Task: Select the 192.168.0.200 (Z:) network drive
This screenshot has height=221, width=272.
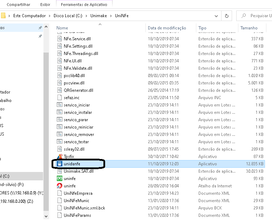Action: 16,201
